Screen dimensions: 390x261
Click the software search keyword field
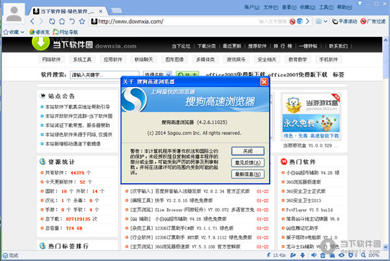(x=105, y=75)
